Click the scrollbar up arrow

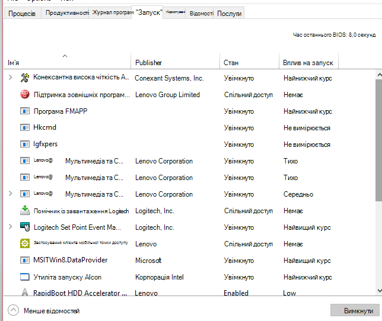point(379,75)
